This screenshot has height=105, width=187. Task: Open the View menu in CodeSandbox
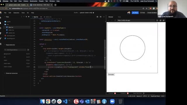click(x=23, y=13)
